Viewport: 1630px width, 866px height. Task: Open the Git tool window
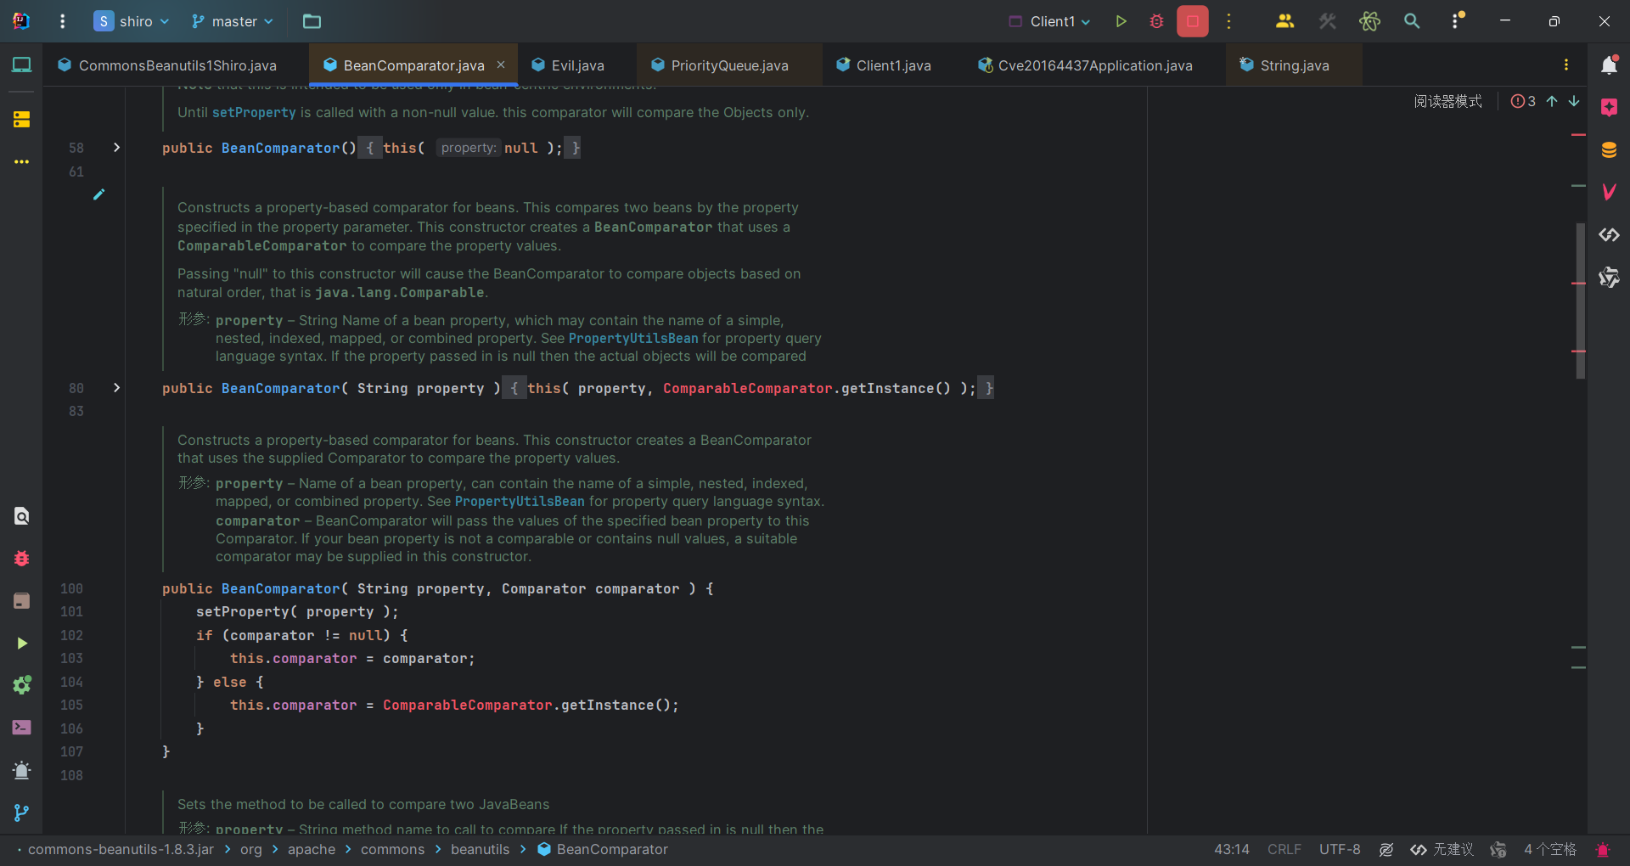point(21,813)
